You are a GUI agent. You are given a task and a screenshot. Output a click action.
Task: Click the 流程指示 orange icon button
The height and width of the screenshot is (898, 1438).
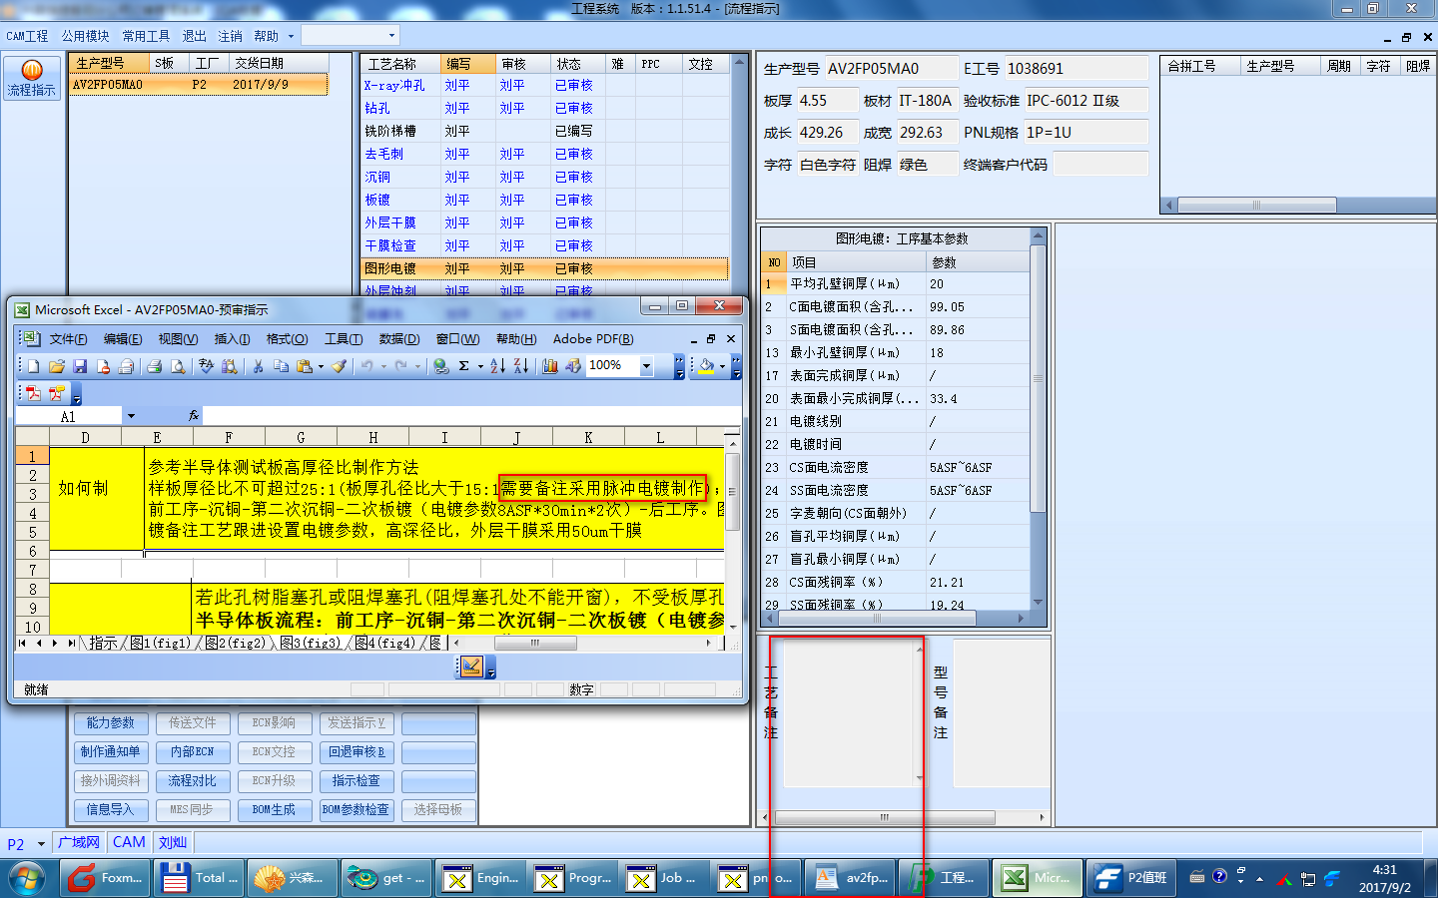pyautogui.click(x=32, y=78)
